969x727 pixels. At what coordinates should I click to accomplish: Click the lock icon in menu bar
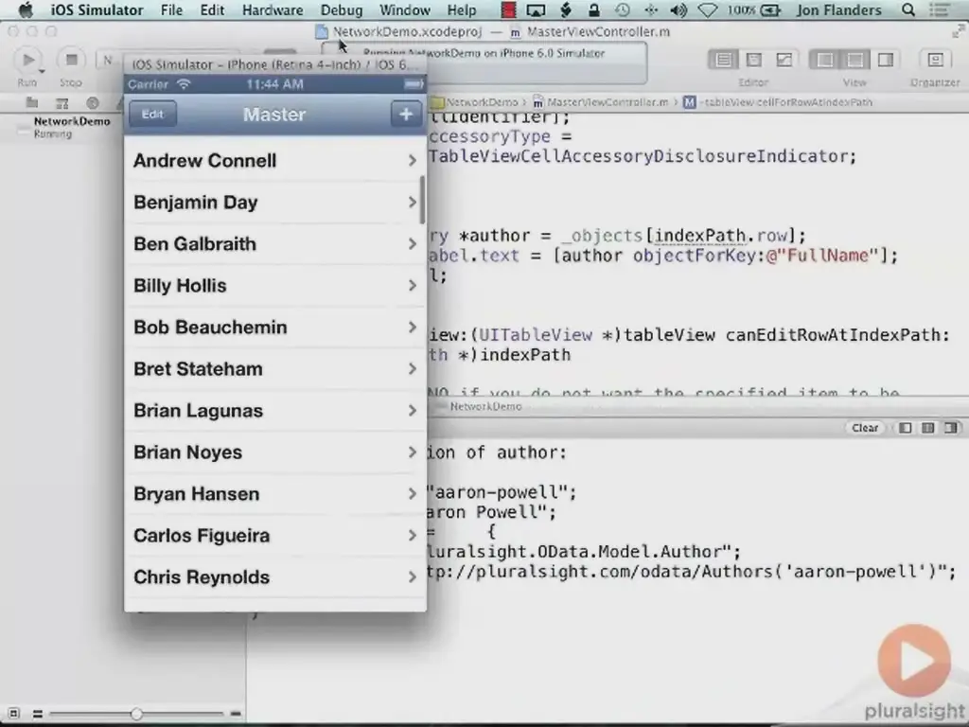point(594,9)
